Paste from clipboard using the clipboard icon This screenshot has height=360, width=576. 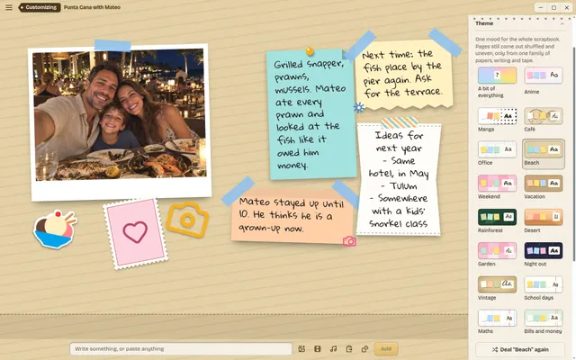coord(349,349)
